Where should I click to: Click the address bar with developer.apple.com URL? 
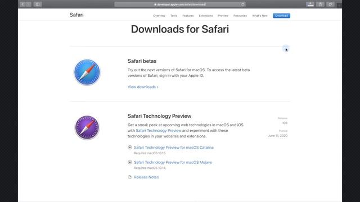(x=180, y=4)
